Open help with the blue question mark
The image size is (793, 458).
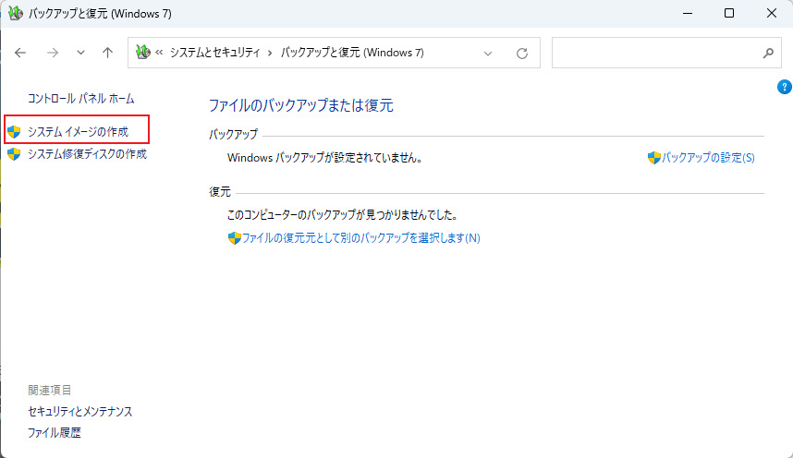784,87
